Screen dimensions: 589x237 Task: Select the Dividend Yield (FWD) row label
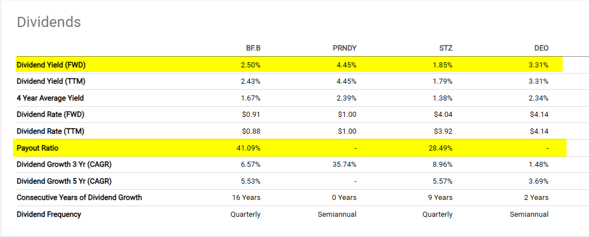click(51, 65)
